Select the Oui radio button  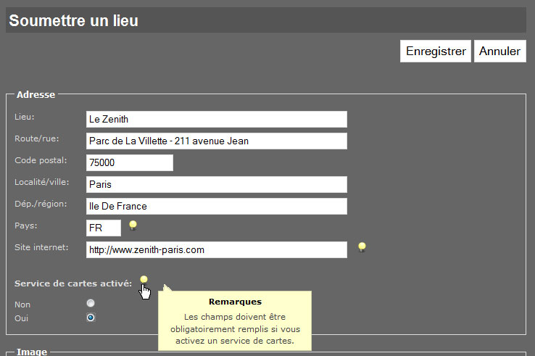tap(91, 318)
